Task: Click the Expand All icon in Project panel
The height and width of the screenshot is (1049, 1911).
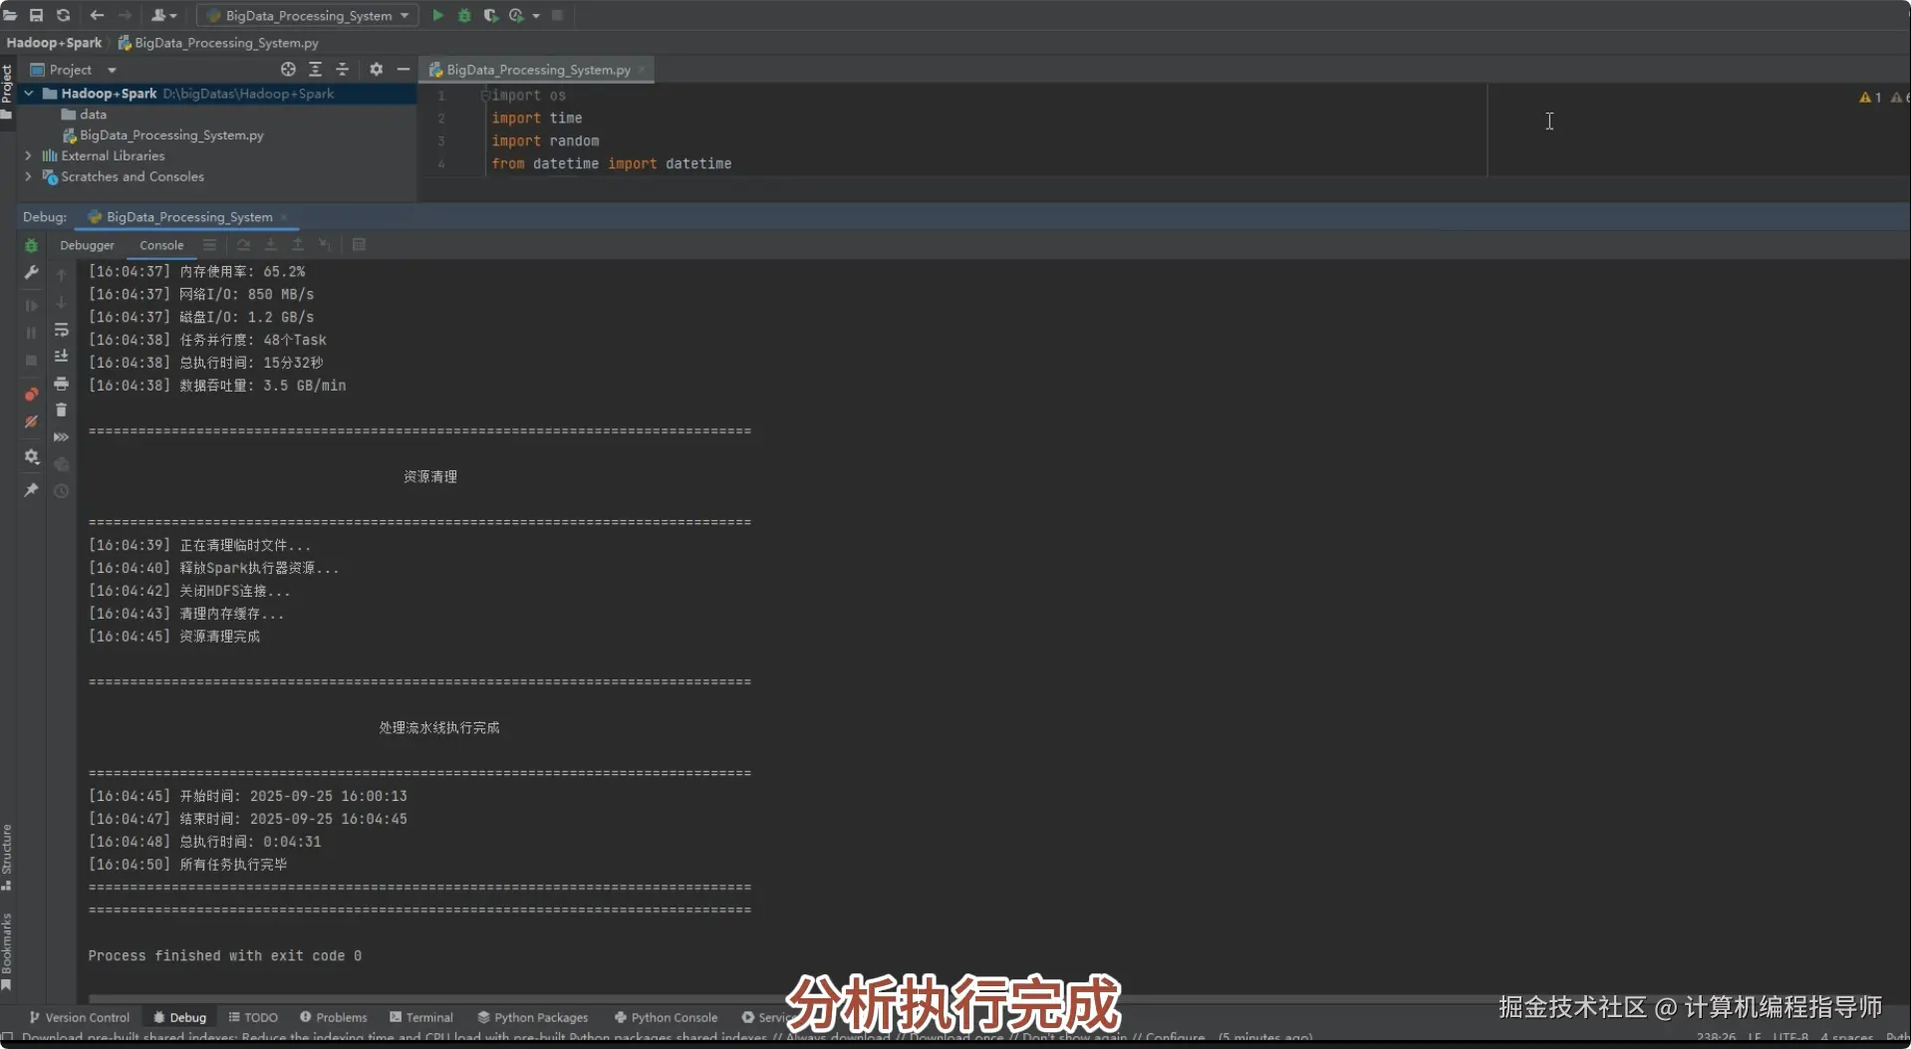Action: pos(315,69)
